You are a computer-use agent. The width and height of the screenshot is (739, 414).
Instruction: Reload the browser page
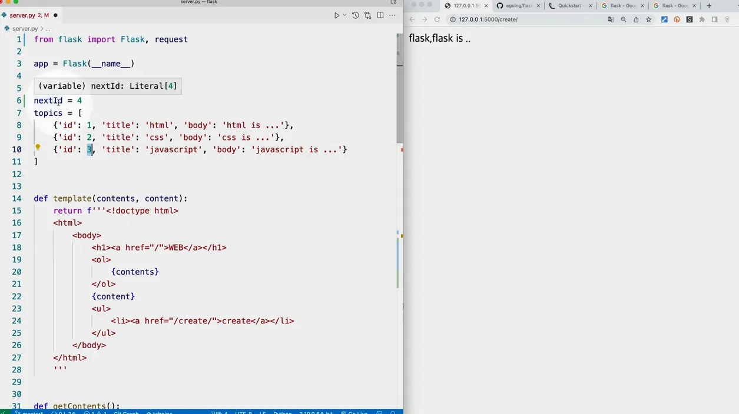click(437, 19)
